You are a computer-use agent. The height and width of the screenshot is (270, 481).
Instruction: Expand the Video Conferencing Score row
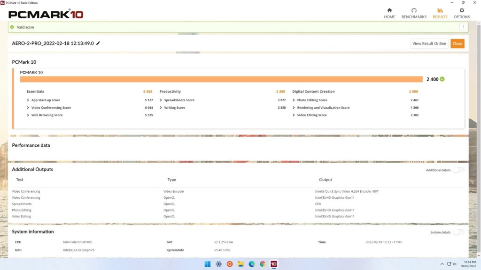click(x=51, y=107)
